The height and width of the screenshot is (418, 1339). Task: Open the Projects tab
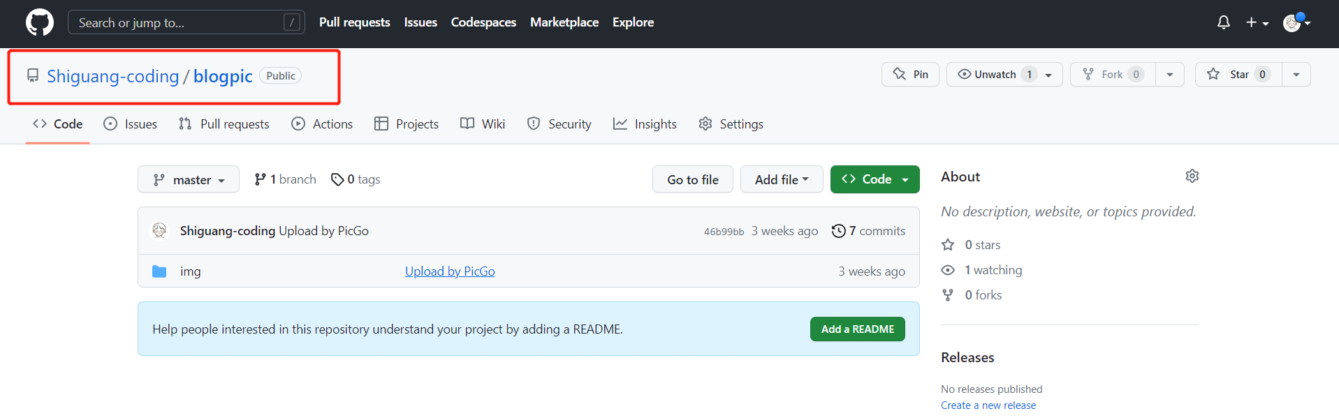click(407, 124)
